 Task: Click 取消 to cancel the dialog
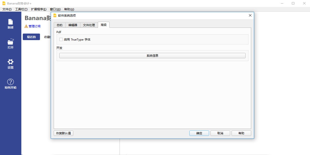coord(220,133)
